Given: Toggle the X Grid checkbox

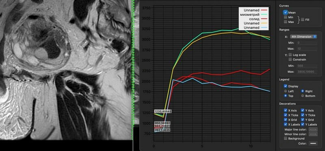Looking at the screenshot, I should [286, 120].
